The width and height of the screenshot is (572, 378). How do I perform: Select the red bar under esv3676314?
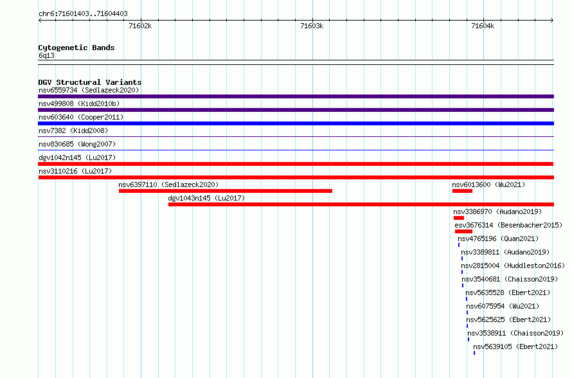[x=463, y=231]
